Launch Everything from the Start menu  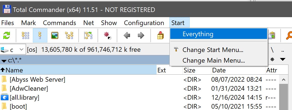point(219,34)
